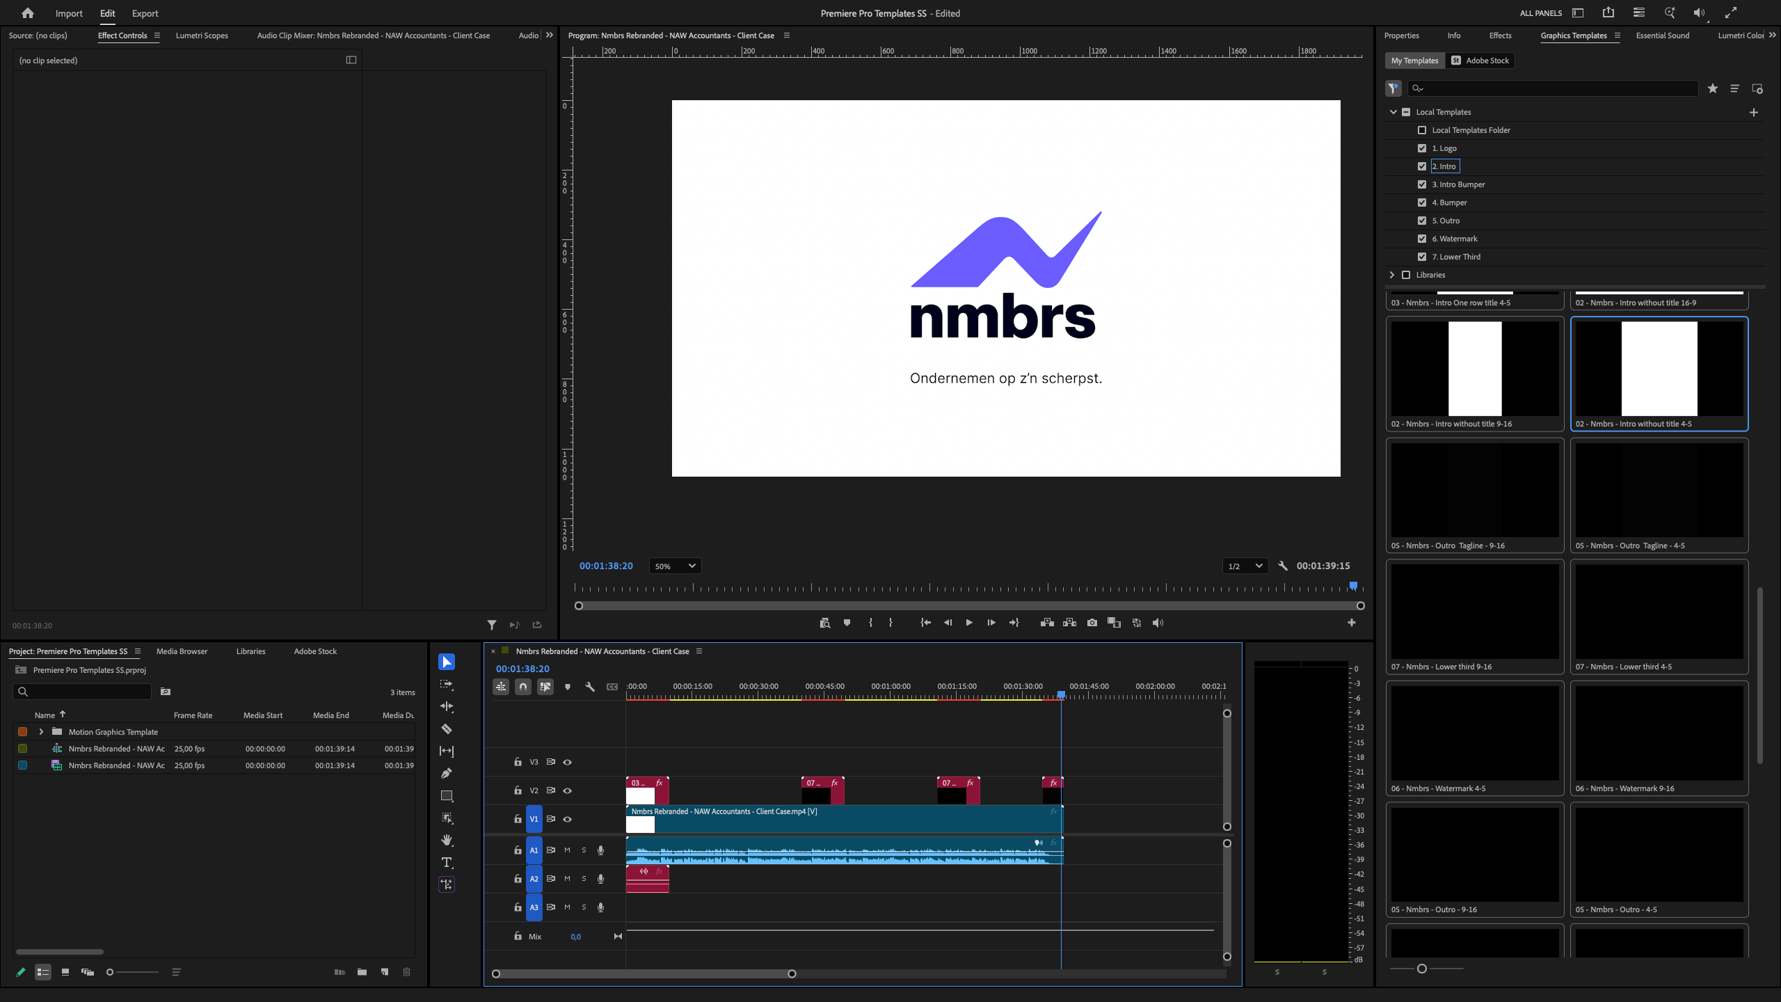Switch Project panel to icon view
The image size is (1781, 1002).
tap(65, 972)
